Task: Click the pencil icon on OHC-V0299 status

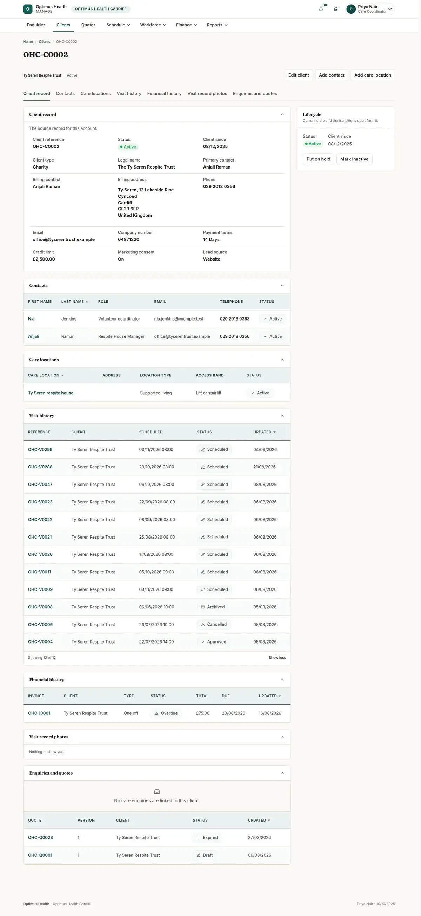Action: tap(203, 449)
